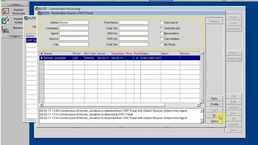Screen dimensions: 258x145
Task: Click the results grid scroll-down arrow
Action: 202,101
